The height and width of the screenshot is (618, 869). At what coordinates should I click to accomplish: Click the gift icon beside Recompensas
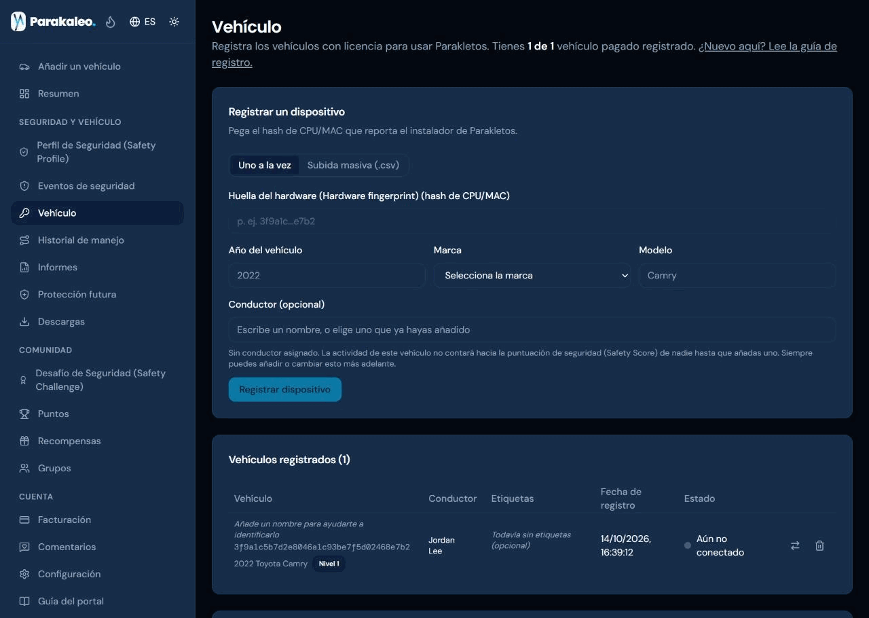(x=24, y=441)
